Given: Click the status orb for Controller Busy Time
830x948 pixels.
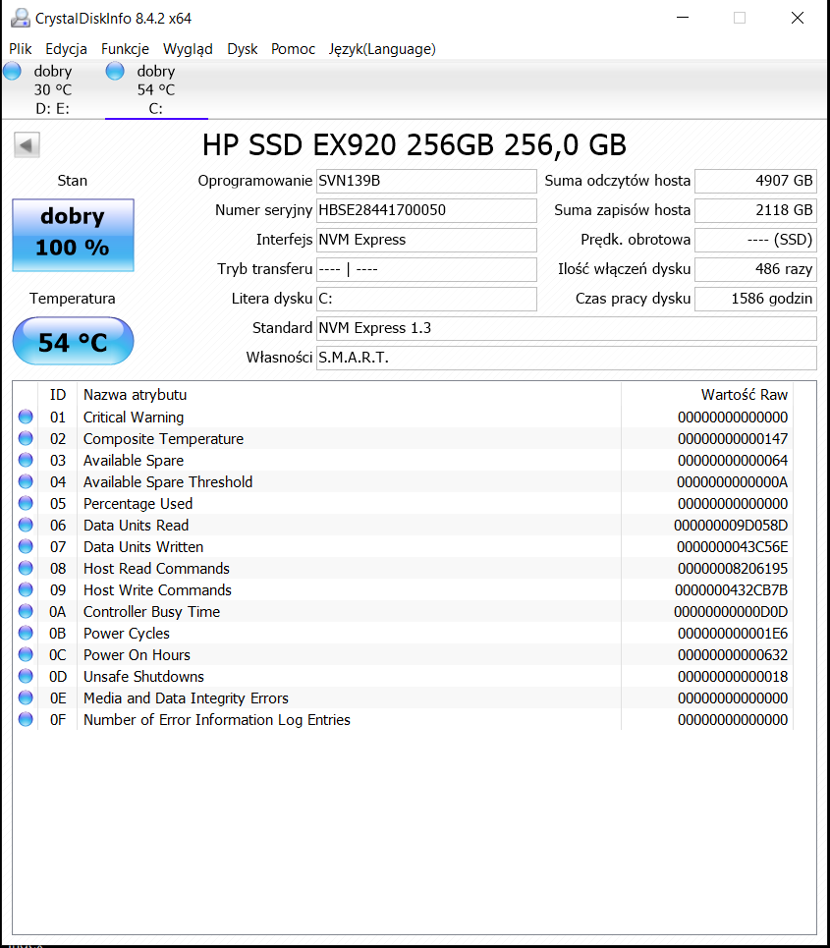Looking at the screenshot, I should click(x=26, y=611).
